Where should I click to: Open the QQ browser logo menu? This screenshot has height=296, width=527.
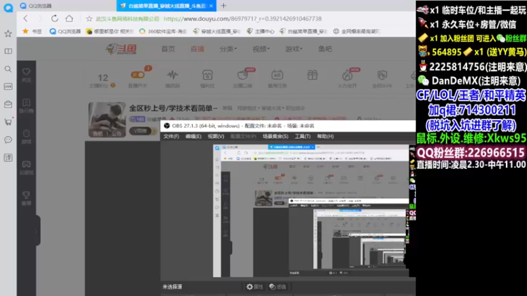coord(8,7)
